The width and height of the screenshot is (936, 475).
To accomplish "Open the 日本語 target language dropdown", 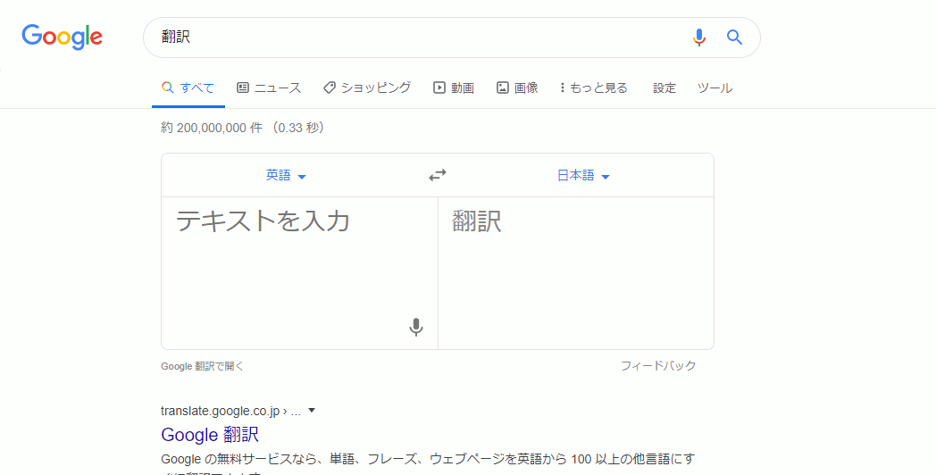I will click(583, 176).
